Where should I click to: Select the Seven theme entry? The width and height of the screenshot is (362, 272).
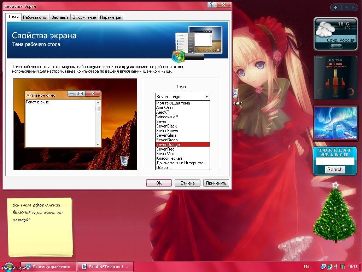point(182,122)
